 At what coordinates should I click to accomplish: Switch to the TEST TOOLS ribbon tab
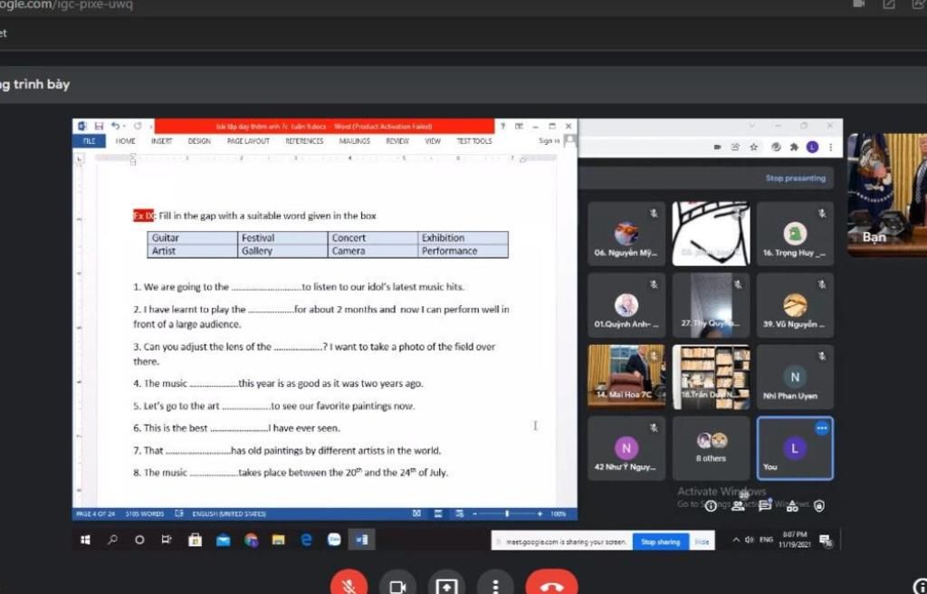[474, 141]
